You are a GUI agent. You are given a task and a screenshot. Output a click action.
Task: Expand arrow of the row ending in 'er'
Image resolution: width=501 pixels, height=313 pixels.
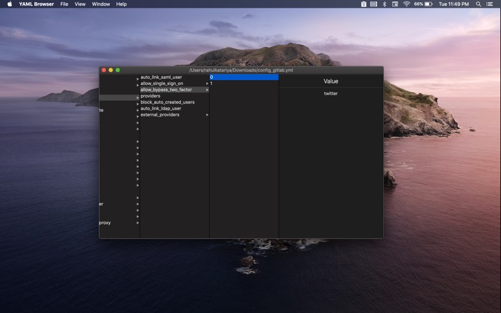point(138,204)
